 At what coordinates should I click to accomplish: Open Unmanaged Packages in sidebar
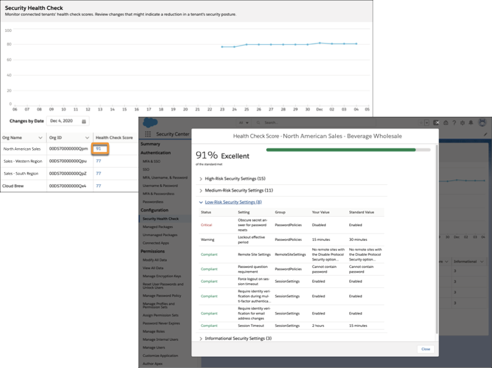(x=160, y=235)
